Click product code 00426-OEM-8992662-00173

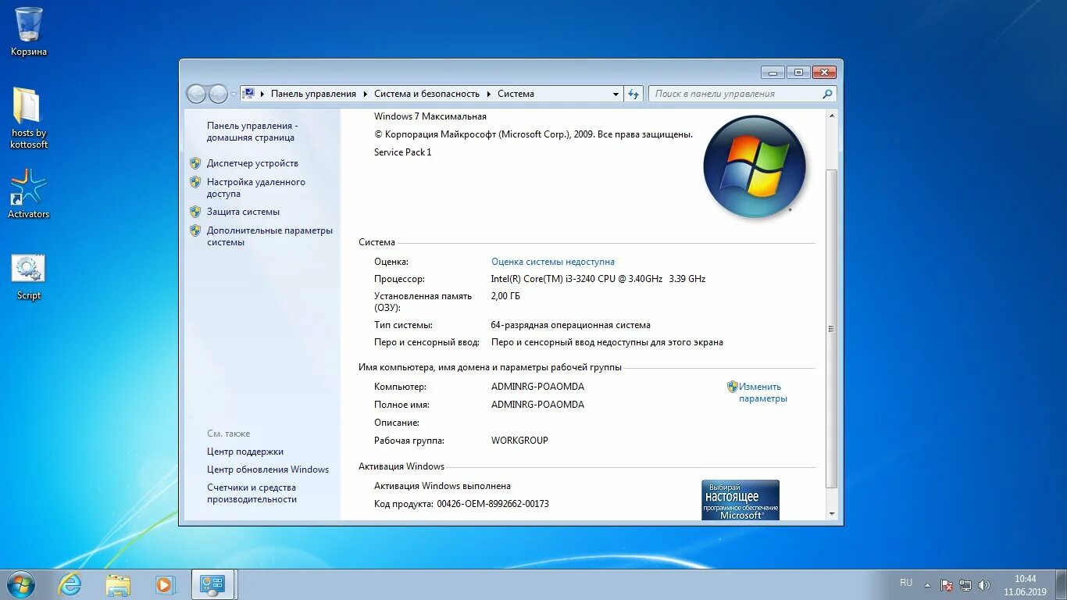point(493,504)
